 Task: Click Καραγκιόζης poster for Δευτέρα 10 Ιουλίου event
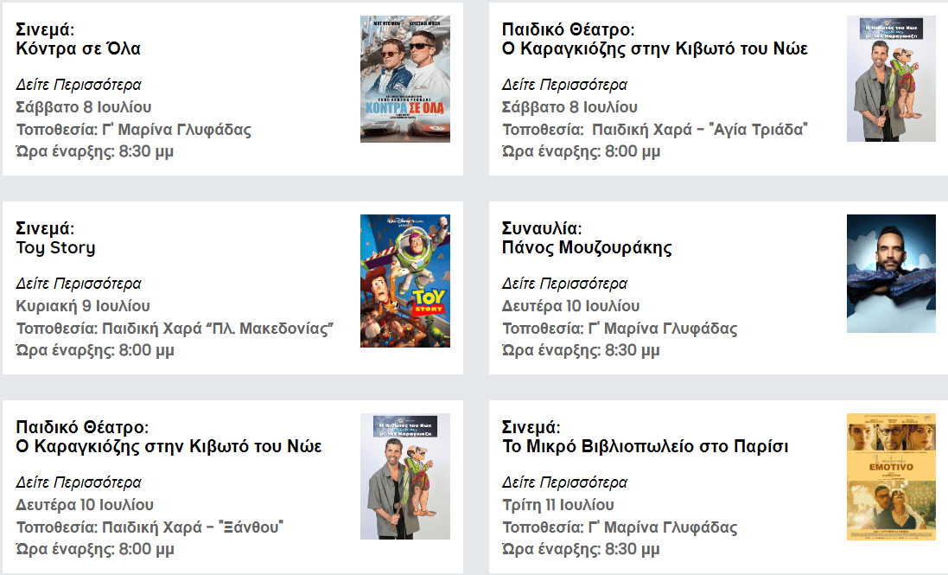click(404, 476)
